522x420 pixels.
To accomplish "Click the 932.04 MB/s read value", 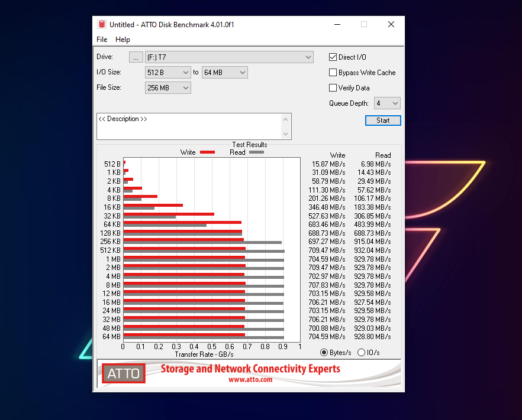I will [x=372, y=250].
